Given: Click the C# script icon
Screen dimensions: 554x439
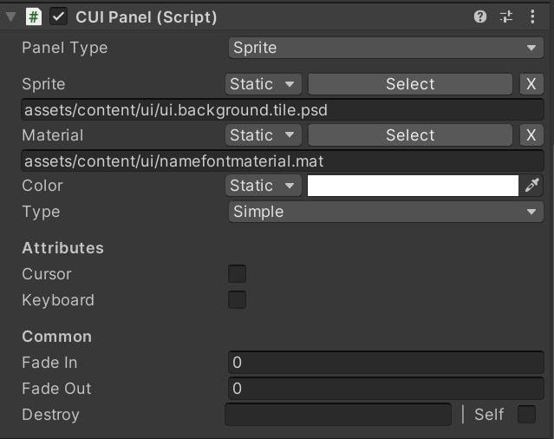Looking at the screenshot, I should tap(34, 17).
